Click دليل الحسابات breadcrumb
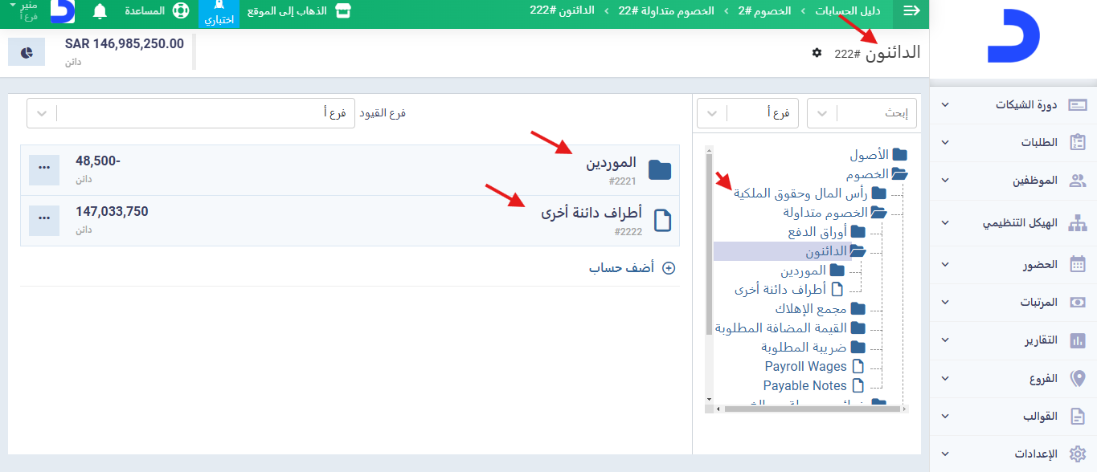 click(848, 11)
